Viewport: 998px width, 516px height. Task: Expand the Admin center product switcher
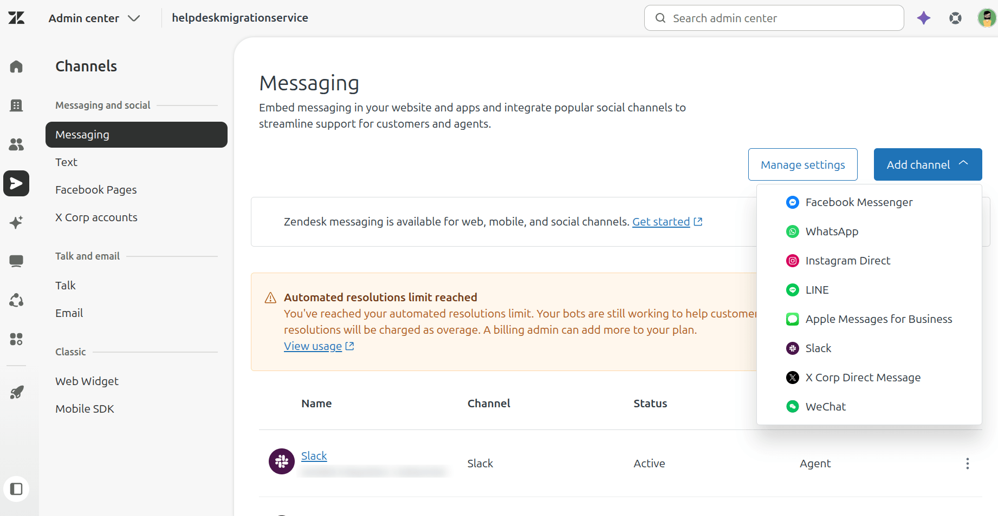[94, 18]
